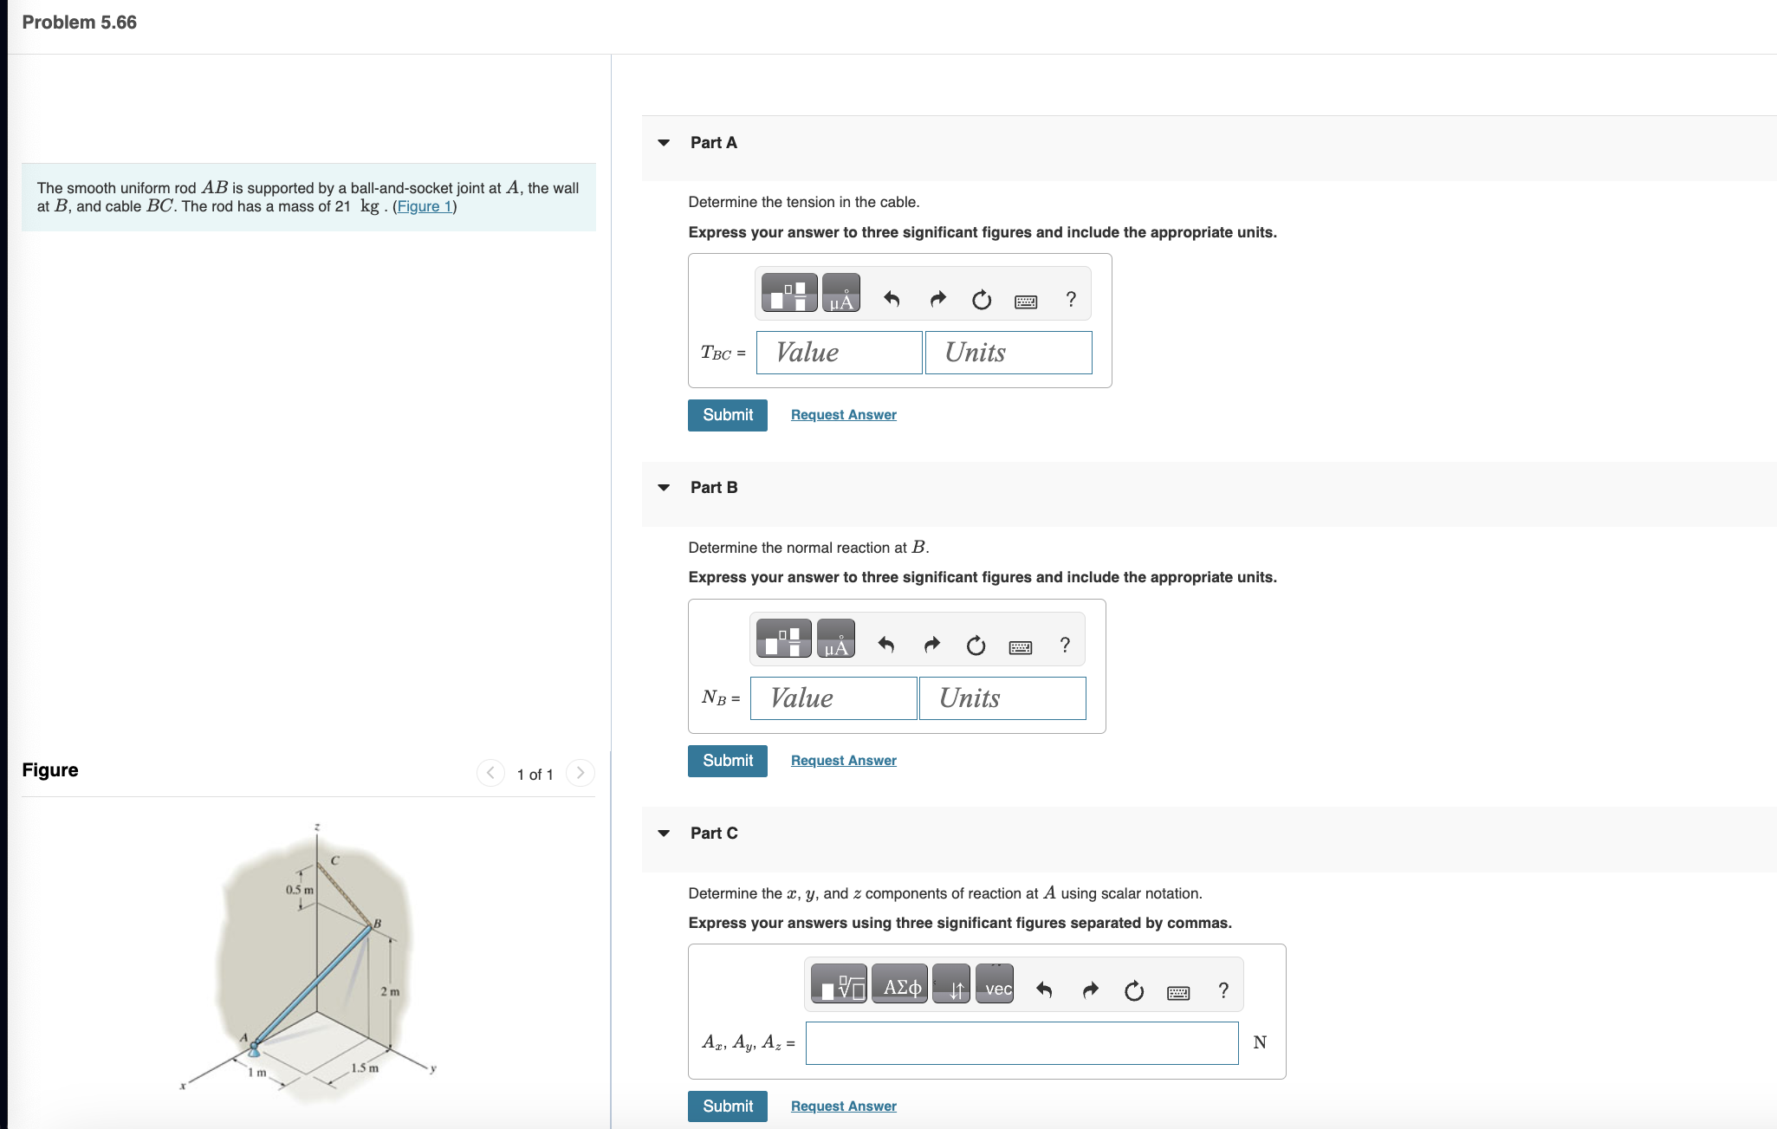Go to next figure arrow
This screenshot has height=1129, width=1777.
point(580,773)
